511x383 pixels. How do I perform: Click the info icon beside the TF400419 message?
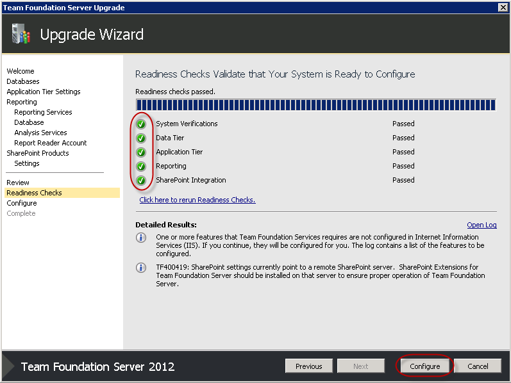141,268
